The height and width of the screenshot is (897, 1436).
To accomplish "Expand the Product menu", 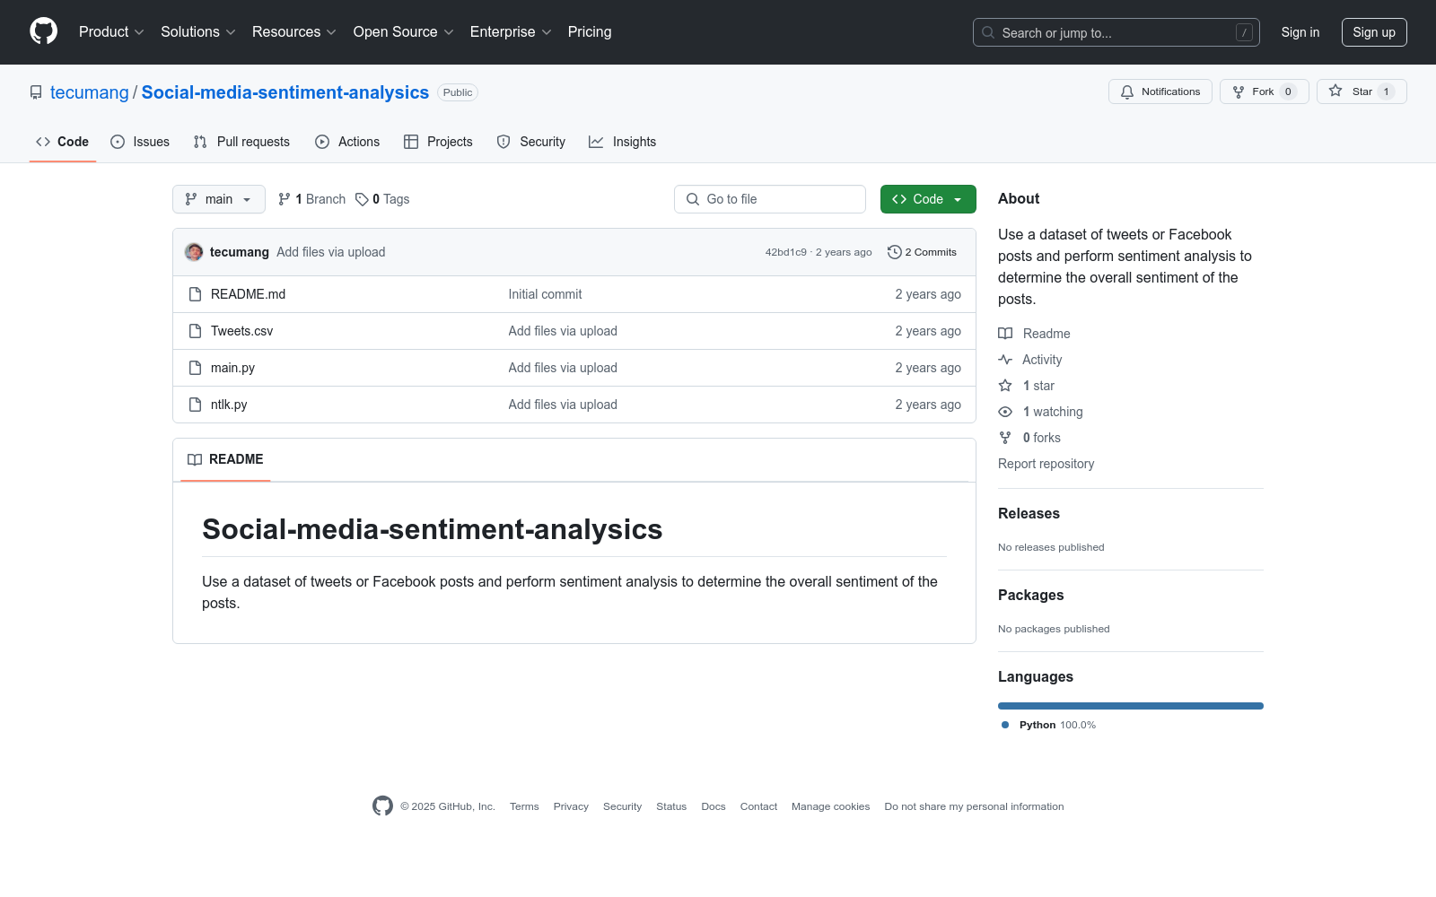I will [111, 32].
